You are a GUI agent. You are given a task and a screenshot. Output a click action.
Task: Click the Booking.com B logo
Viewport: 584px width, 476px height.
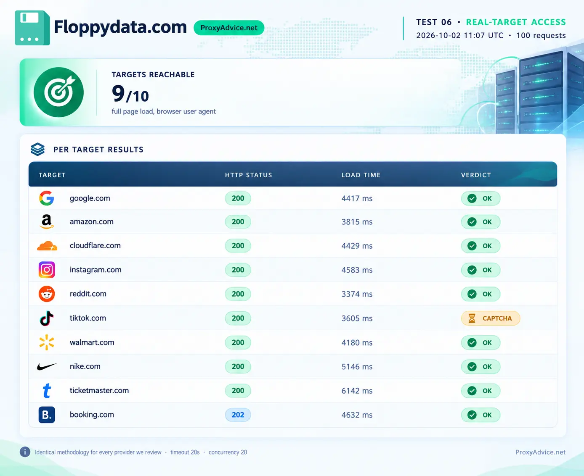click(47, 415)
